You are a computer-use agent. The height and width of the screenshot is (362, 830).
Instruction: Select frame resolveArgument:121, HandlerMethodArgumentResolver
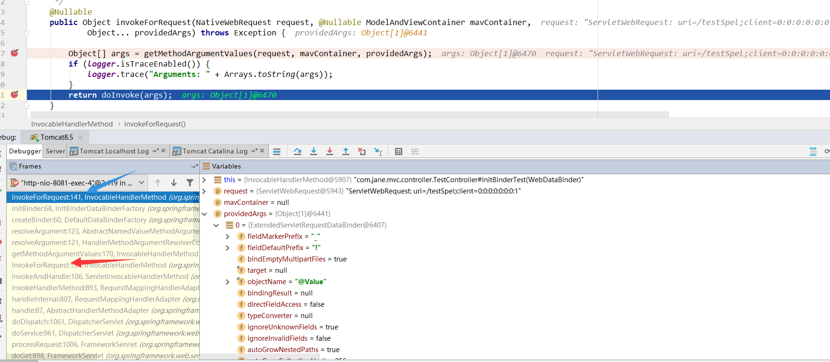(x=103, y=243)
